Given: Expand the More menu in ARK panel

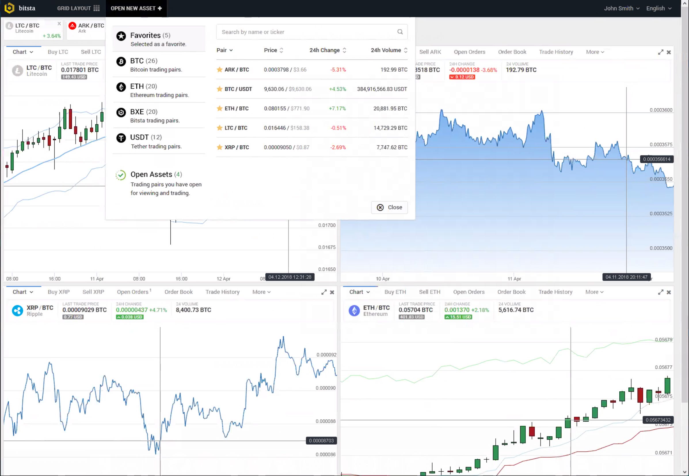Looking at the screenshot, I should point(595,52).
